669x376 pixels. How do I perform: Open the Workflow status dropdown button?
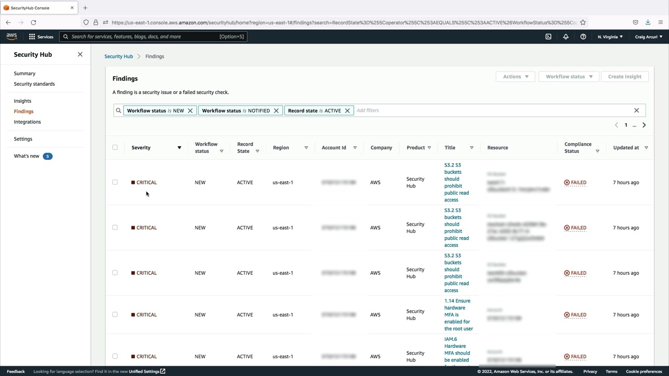tap(569, 77)
